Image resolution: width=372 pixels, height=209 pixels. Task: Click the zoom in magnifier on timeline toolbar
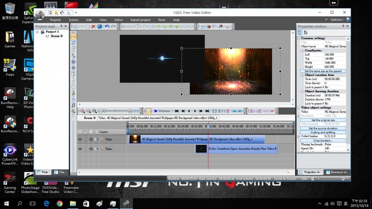click(x=82, y=111)
